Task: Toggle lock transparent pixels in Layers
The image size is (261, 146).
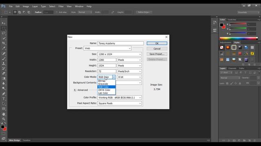Action: (x=227, y=83)
